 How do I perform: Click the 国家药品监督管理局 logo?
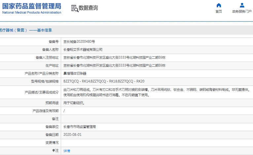click(x=32, y=6)
